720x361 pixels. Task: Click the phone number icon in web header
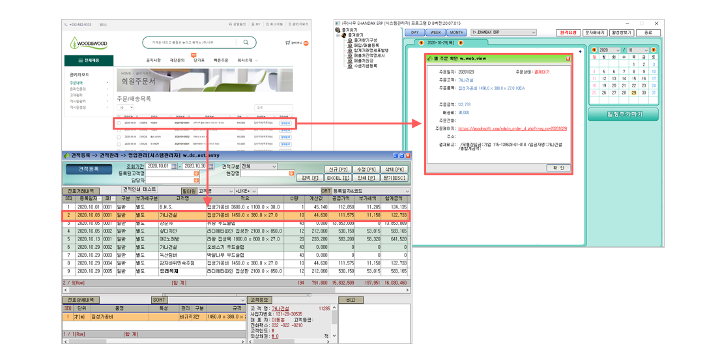tap(66, 24)
